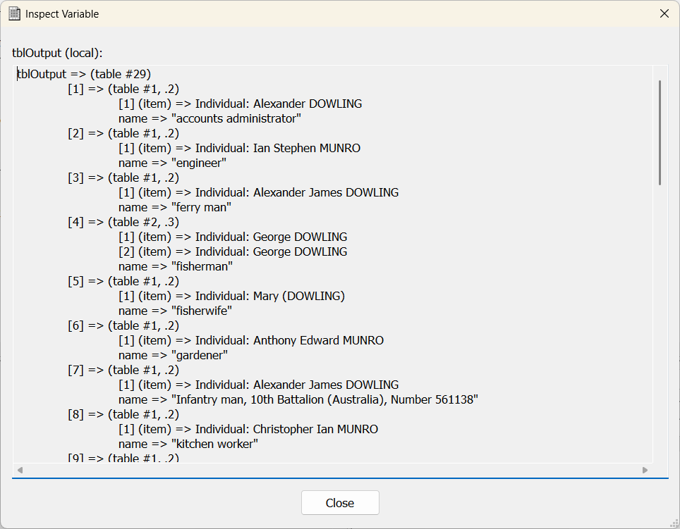The width and height of the screenshot is (680, 529).
Task: Click the 'Inspect Variable' title text
Action: [x=62, y=14]
